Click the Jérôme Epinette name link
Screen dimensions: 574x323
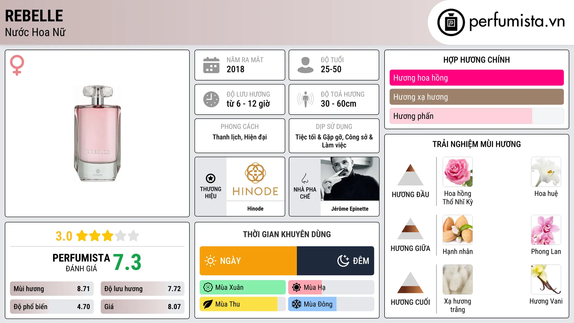(x=350, y=209)
